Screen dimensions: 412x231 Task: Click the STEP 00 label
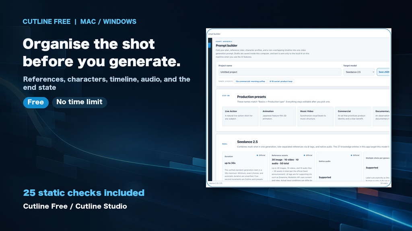tap(226, 95)
